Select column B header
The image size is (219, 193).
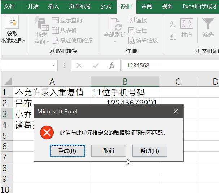pos(125,81)
